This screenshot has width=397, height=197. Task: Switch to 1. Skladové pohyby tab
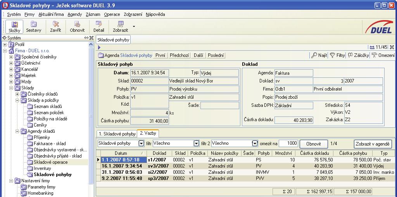click(117, 134)
